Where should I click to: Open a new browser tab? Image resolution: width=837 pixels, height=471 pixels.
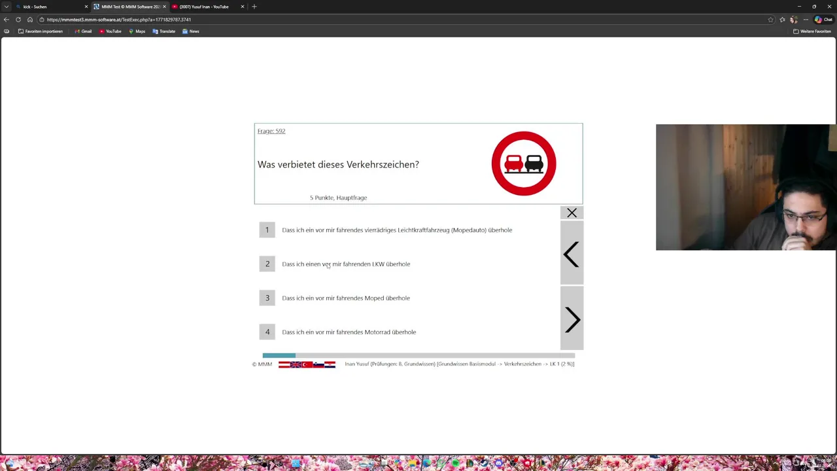[254, 7]
